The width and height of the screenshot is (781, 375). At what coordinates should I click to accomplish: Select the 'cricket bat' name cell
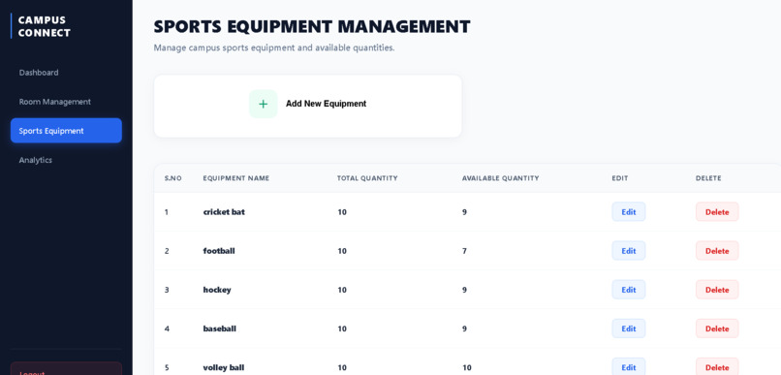tap(224, 211)
